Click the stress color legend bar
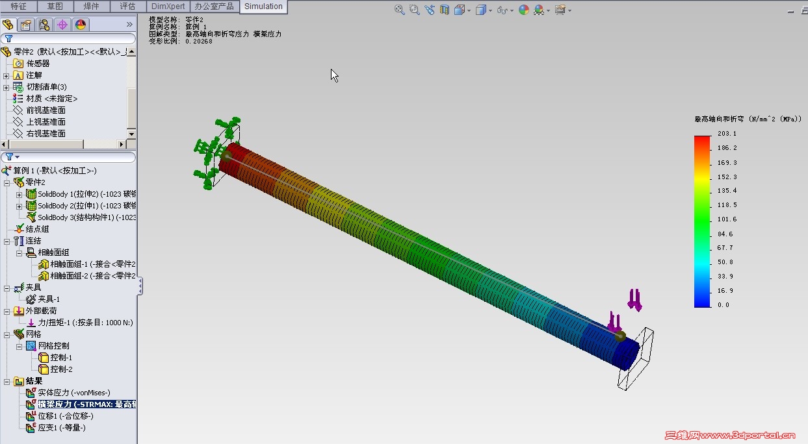Viewport: 808px width, 444px height. click(702, 221)
